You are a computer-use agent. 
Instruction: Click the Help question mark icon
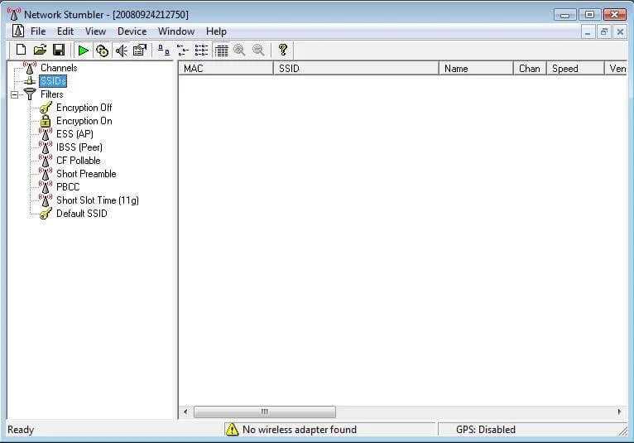(282, 51)
